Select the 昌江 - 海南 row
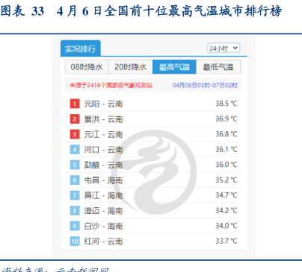Screen dimensions: 302x272 pyautogui.click(x=154, y=195)
